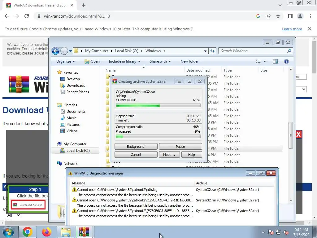Bookmark this page with star icon

[x=278, y=16]
